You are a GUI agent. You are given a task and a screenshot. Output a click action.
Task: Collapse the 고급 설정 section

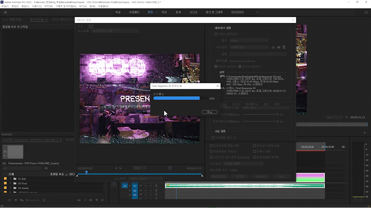point(212,131)
